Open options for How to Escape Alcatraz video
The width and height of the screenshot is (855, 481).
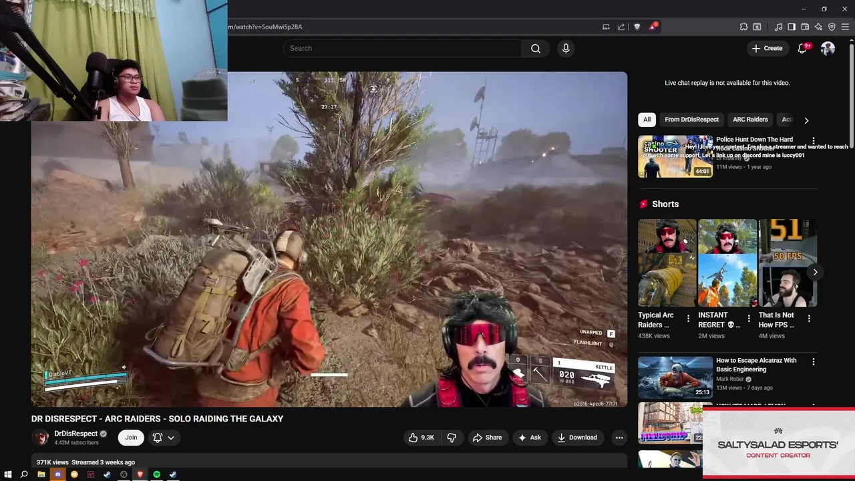tap(813, 361)
